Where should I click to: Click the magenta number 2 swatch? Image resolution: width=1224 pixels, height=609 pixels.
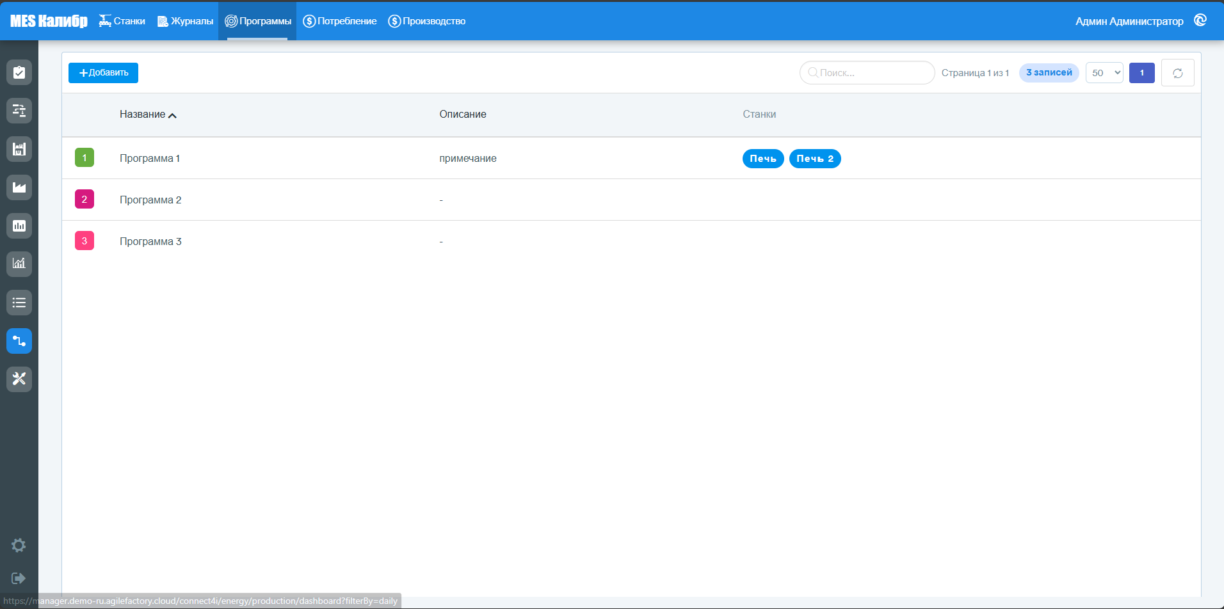pos(85,199)
